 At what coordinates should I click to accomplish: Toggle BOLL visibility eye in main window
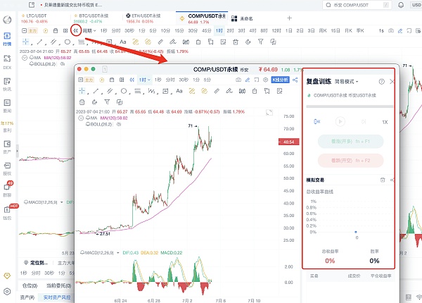63,64
